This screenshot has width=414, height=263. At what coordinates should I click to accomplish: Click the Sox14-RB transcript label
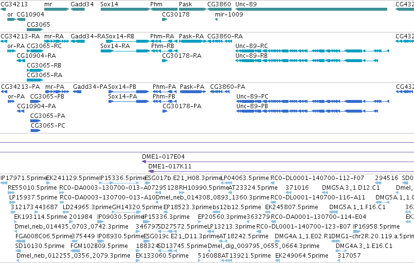coord(120,36)
